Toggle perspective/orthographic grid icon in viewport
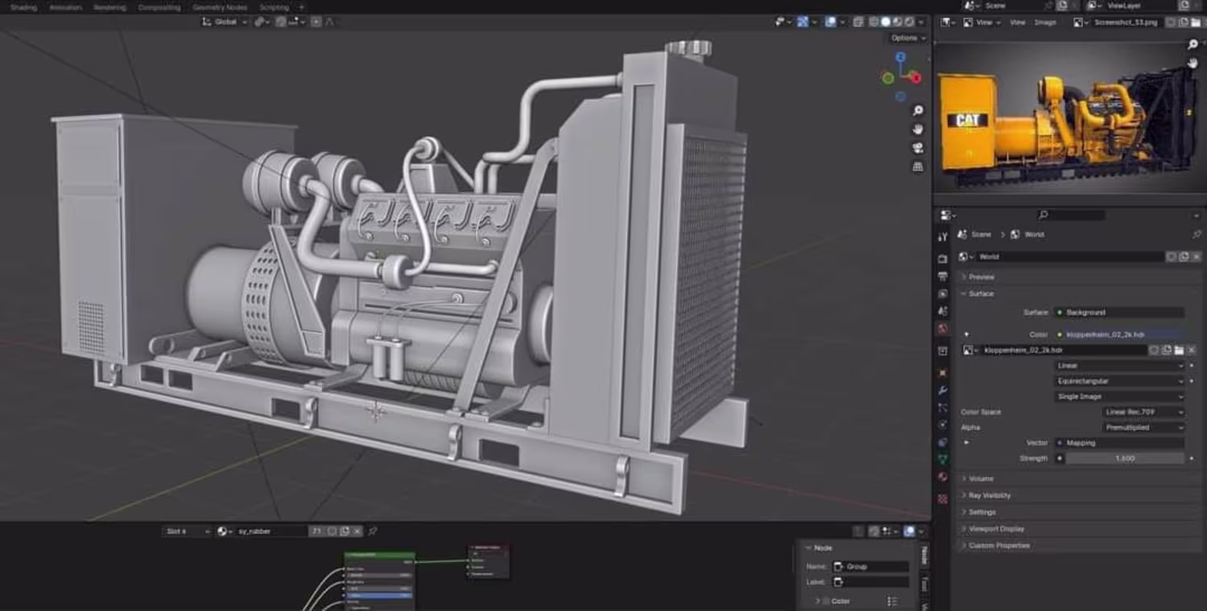 click(x=917, y=166)
